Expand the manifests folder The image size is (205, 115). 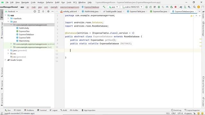pos(8,19)
